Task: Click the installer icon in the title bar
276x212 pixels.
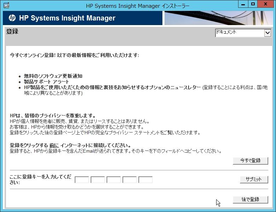Action: pos(6,6)
